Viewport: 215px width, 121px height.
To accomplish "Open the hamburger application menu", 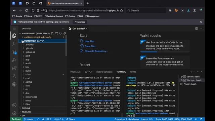I will [x=14, y=29].
